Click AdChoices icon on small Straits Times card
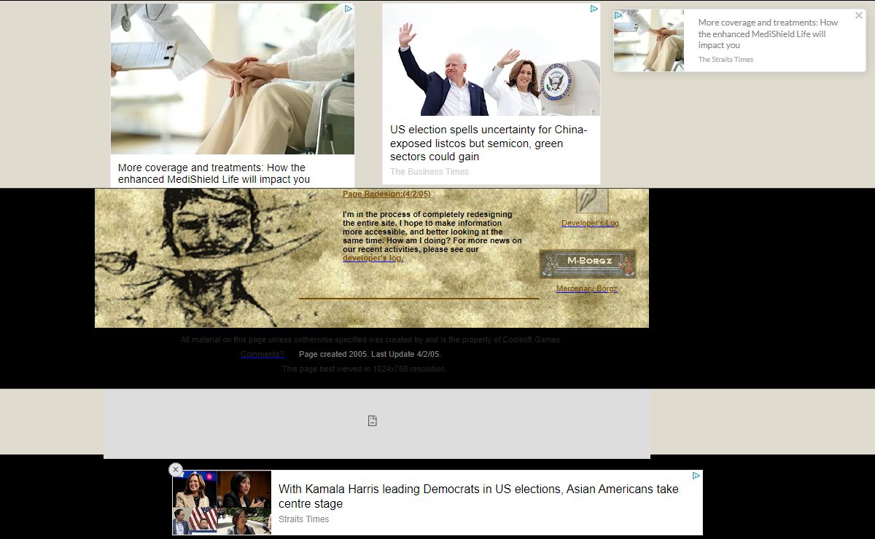The image size is (875, 539). pos(618,15)
